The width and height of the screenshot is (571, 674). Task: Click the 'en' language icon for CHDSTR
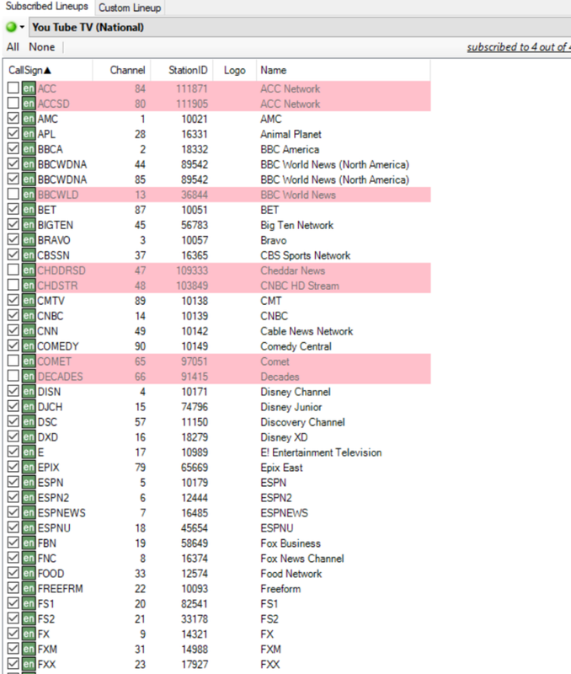click(x=29, y=286)
